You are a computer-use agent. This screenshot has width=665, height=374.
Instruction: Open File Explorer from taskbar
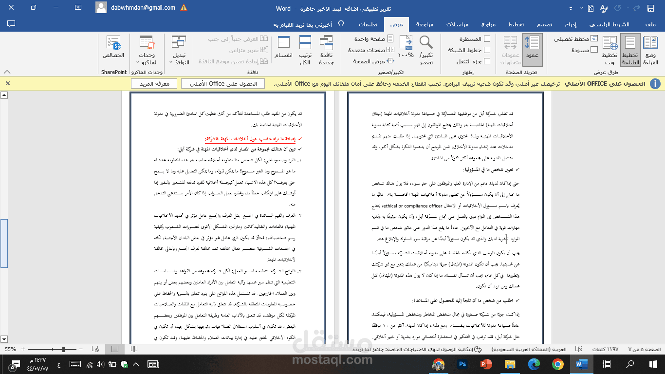pos(510,364)
